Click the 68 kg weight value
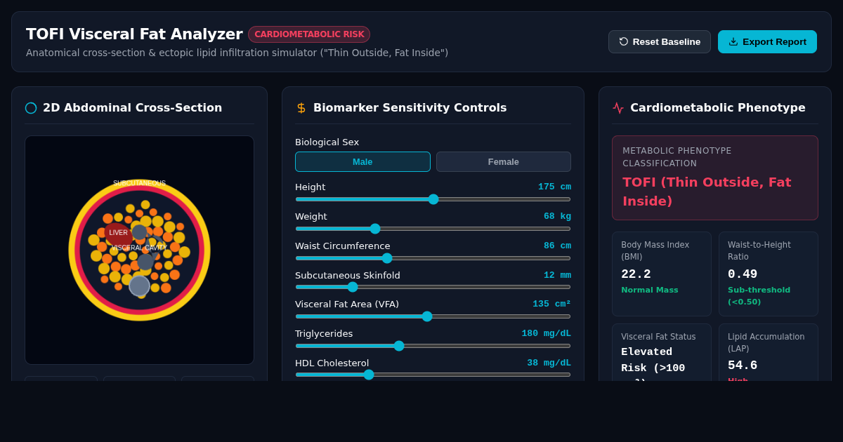The width and height of the screenshot is (843, 442). click(x=557, y=216)
